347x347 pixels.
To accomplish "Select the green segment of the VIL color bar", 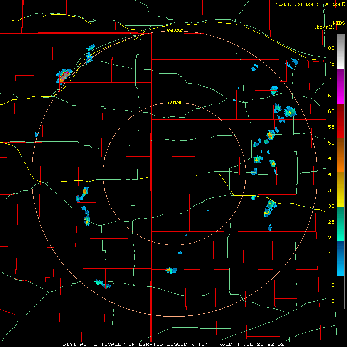I will 340,224.
